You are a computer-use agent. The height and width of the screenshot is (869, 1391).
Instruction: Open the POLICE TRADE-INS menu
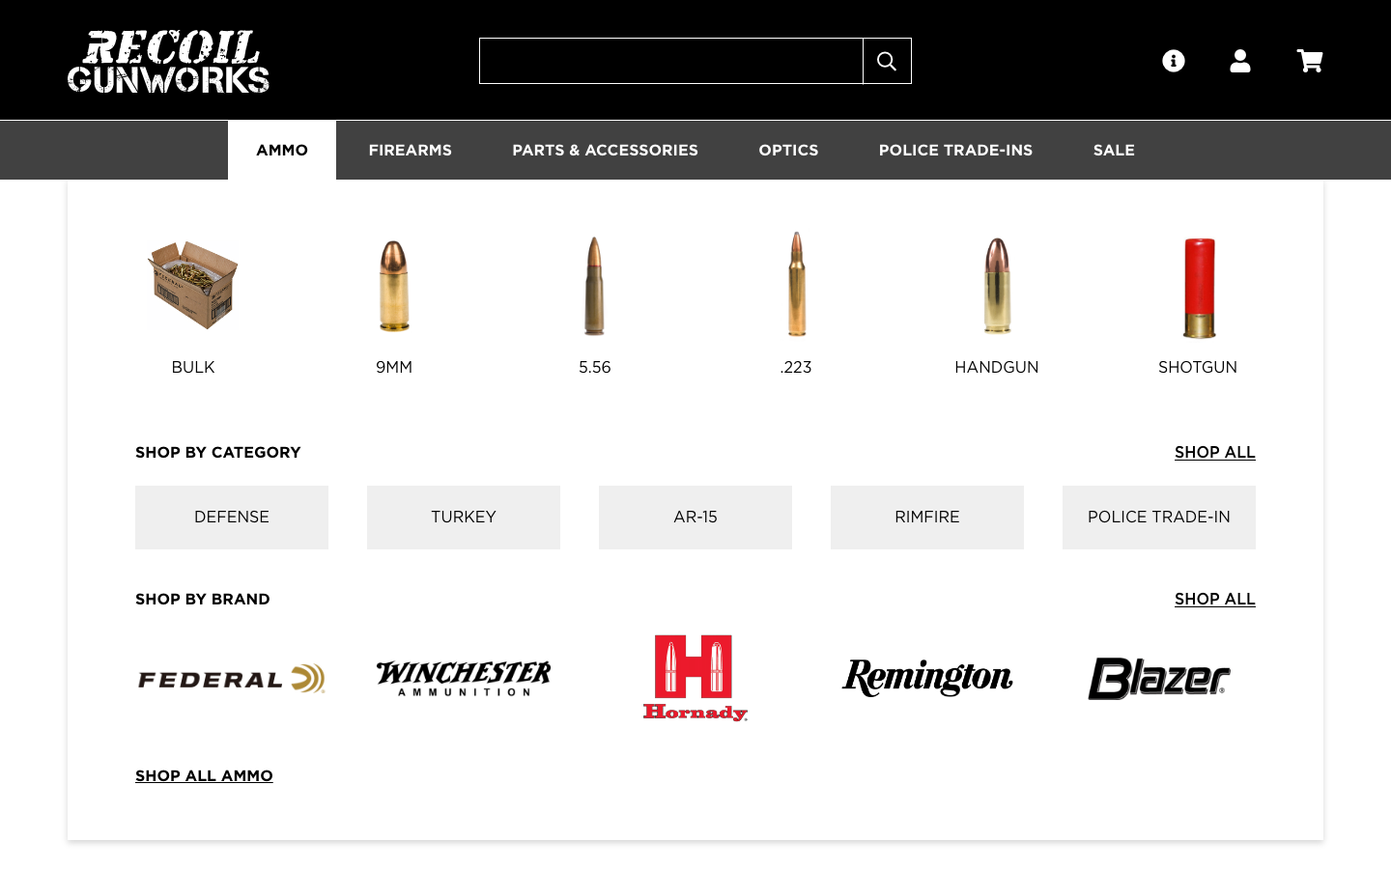click(x=955, y=150)
